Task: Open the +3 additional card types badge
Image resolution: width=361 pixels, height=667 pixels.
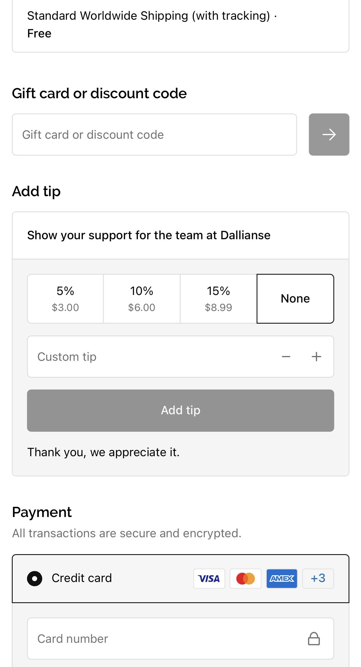Action: pyautogui.click(x=318, y=578)
